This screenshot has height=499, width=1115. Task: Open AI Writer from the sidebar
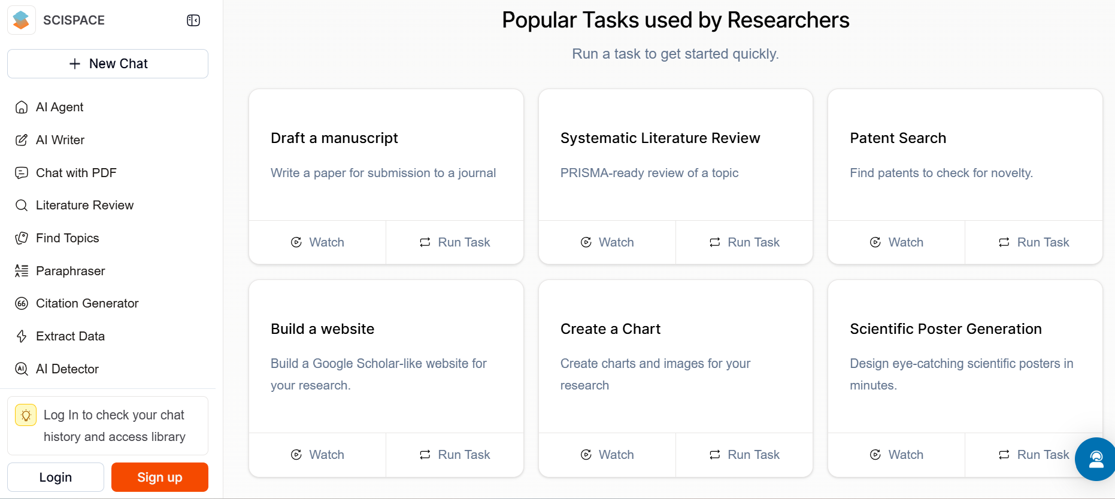tap(60, 140)
